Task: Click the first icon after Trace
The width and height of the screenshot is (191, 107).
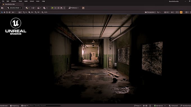Action: pos(144,106)
